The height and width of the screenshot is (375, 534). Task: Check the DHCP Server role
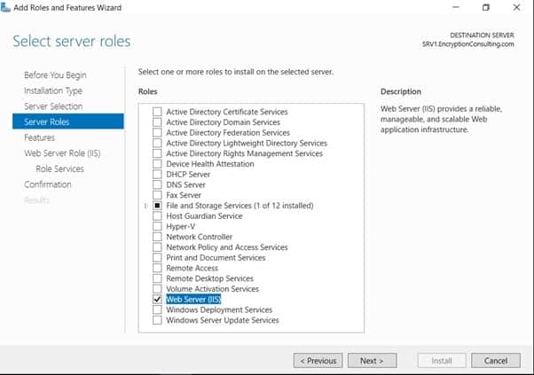click(x=158, y=175)
